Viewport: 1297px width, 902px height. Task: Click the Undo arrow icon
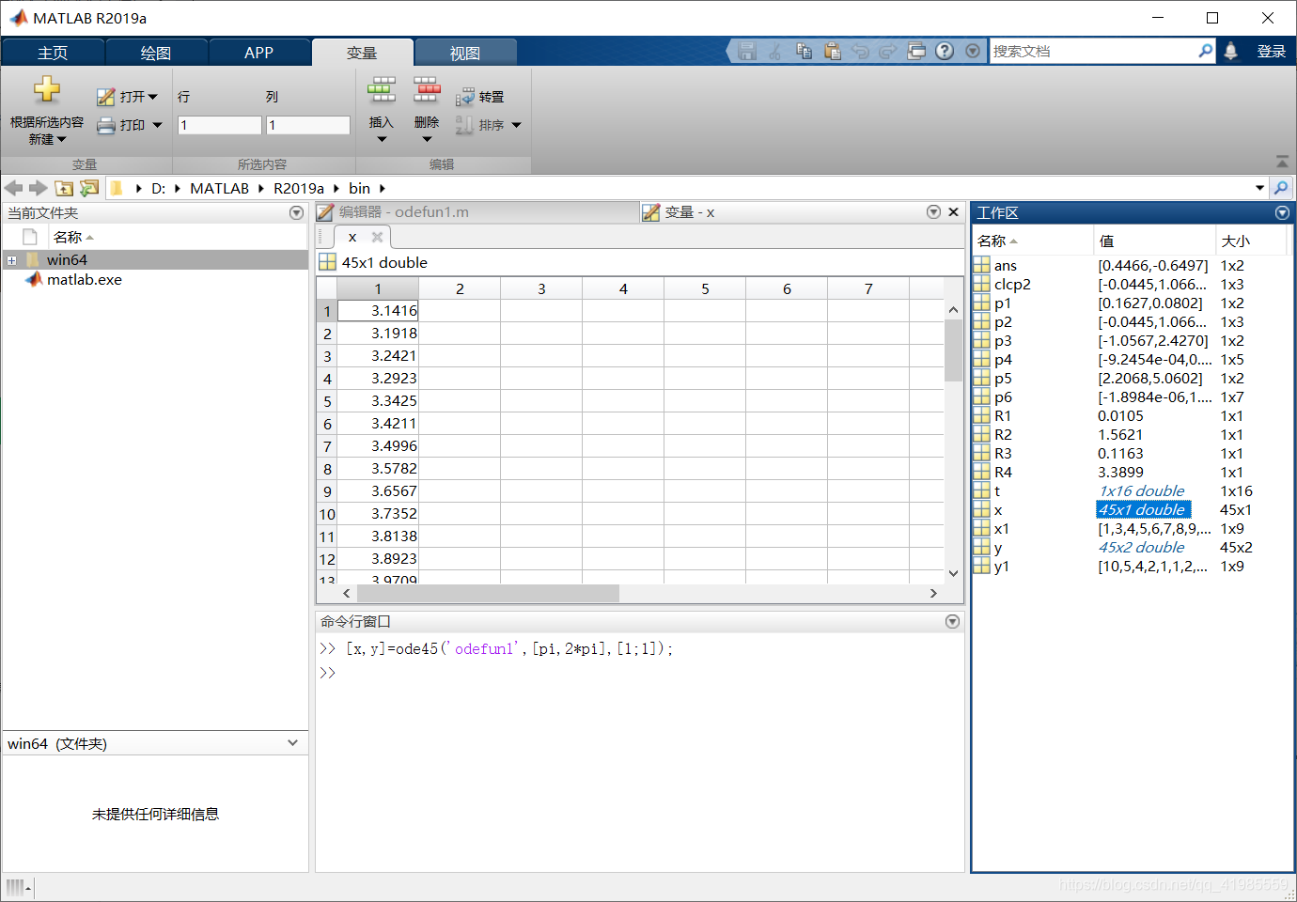[x=860, y=52]
